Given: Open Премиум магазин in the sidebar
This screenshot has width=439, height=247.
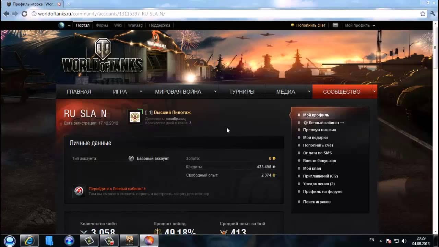Looking at the screenshot, I should click(319, 130).
